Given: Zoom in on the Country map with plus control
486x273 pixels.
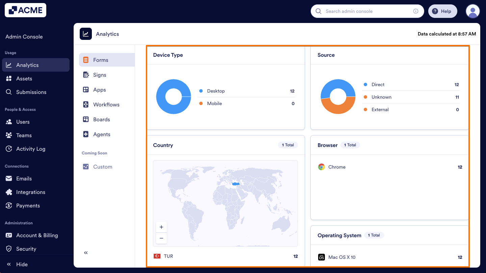Looking at the screenshot, I should [x=161, y=227].
